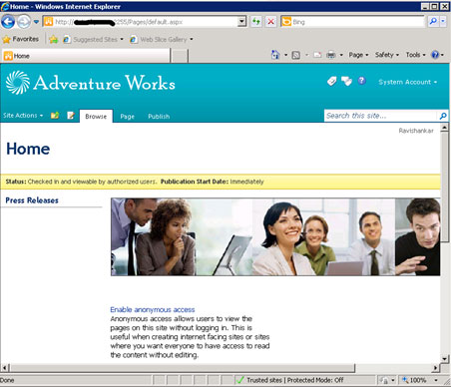
Task: Click the browser Back arrow button
Action: pyautogui.click(x=8, y=22)
